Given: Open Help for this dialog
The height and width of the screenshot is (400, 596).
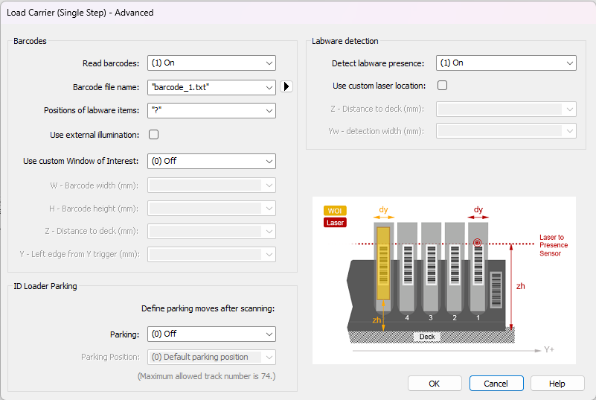Looking at the screenshot, I should tap(557, 384).
